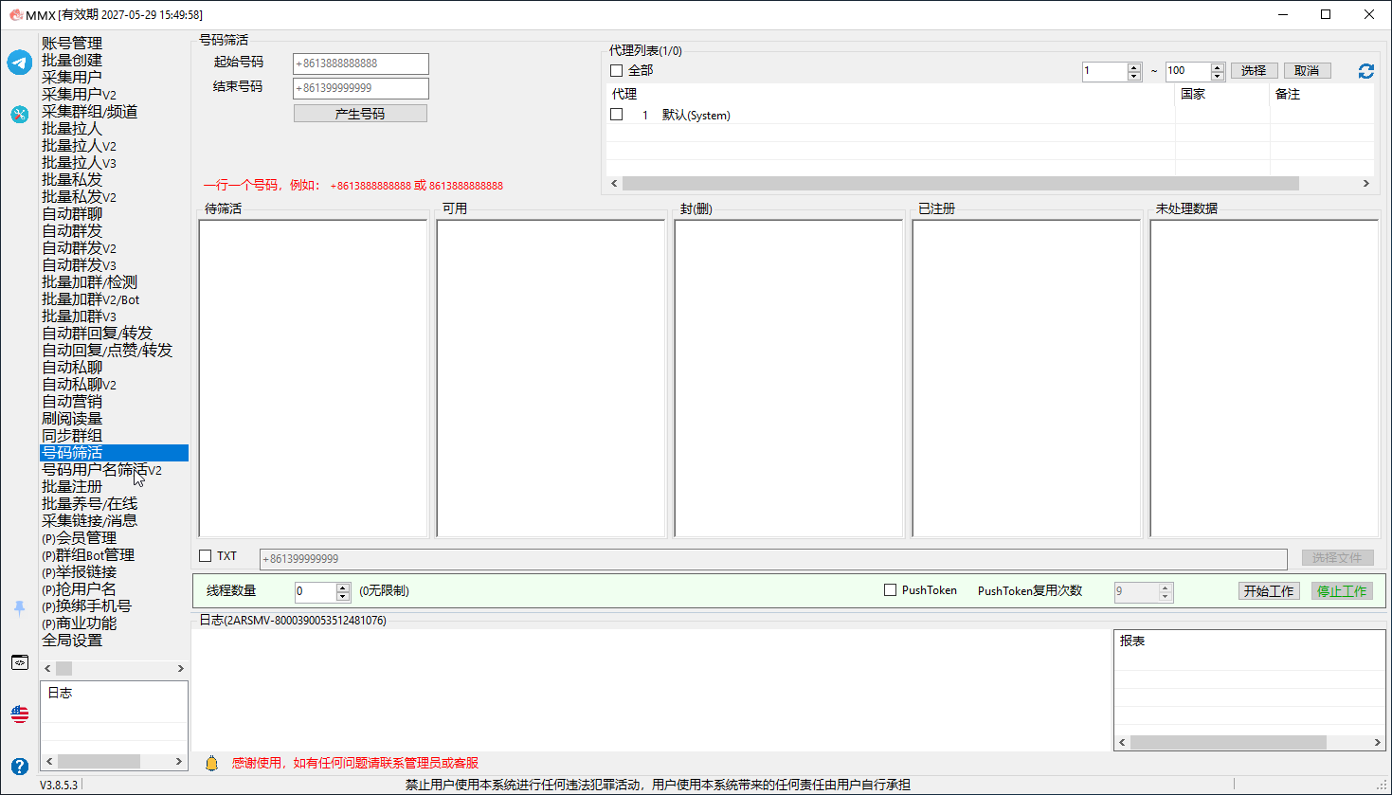
Task: Open 账号管理 menu item
Action: point(72,44)
